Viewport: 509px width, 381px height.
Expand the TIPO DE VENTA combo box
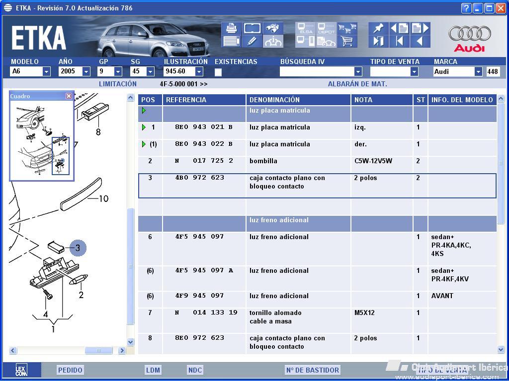[x=414, y=71]
